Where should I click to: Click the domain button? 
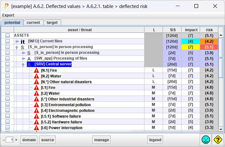(29, 140)
